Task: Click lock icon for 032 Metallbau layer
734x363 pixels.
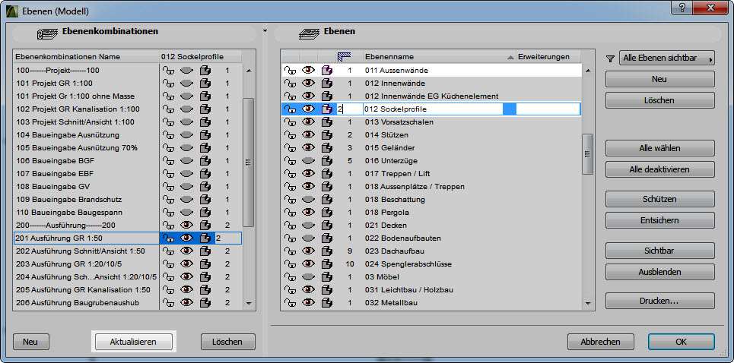Action: tap(291, 303)
